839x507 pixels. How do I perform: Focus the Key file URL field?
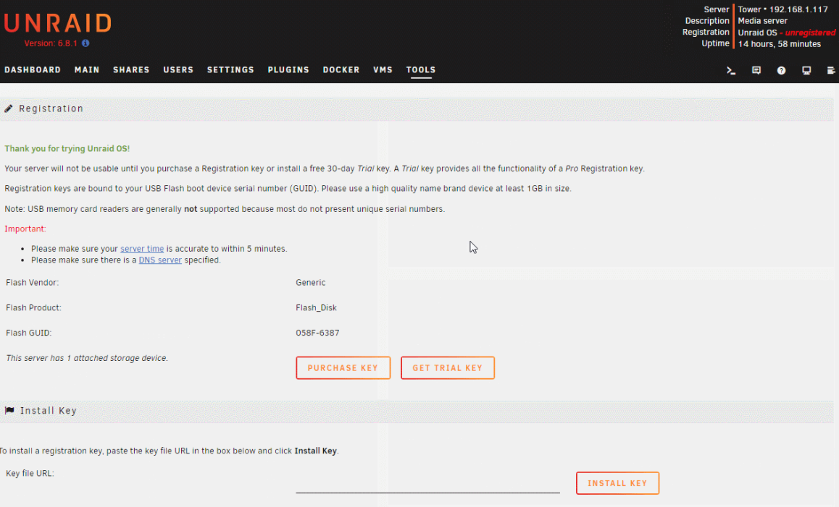(x=427, y=484)
